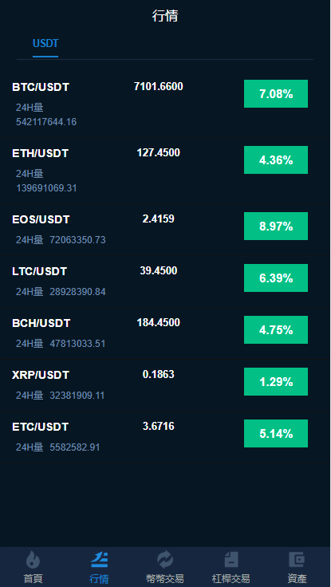
Task: Select the LTC/USDT row
Action: tap(166, 282)
